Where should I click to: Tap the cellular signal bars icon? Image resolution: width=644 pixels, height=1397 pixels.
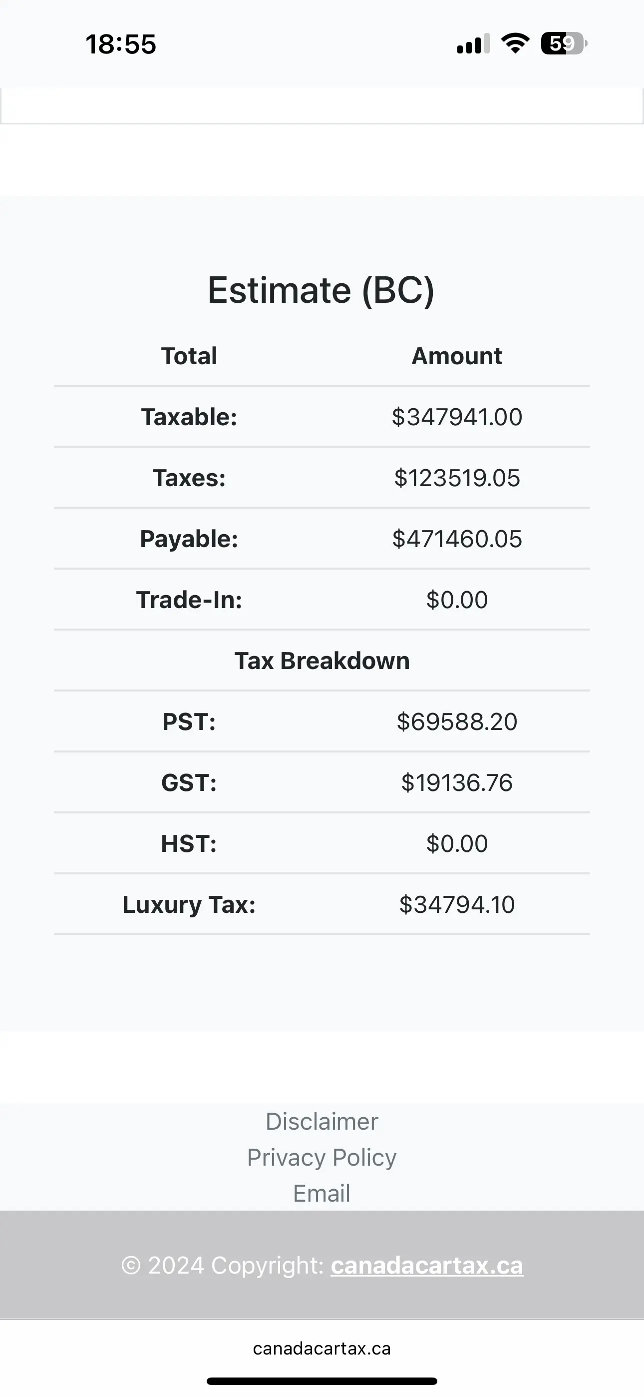click(x=473, y=44)
